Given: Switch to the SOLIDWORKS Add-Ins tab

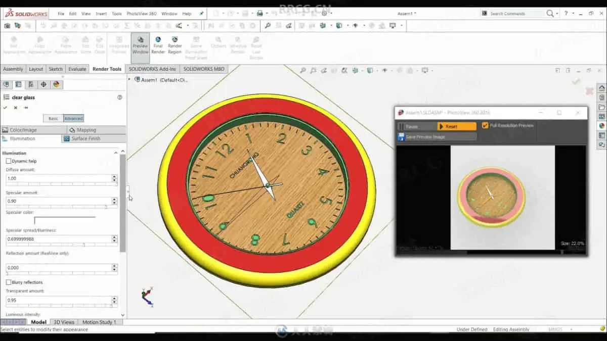Looking at the screenshot, I should point(152,69).
